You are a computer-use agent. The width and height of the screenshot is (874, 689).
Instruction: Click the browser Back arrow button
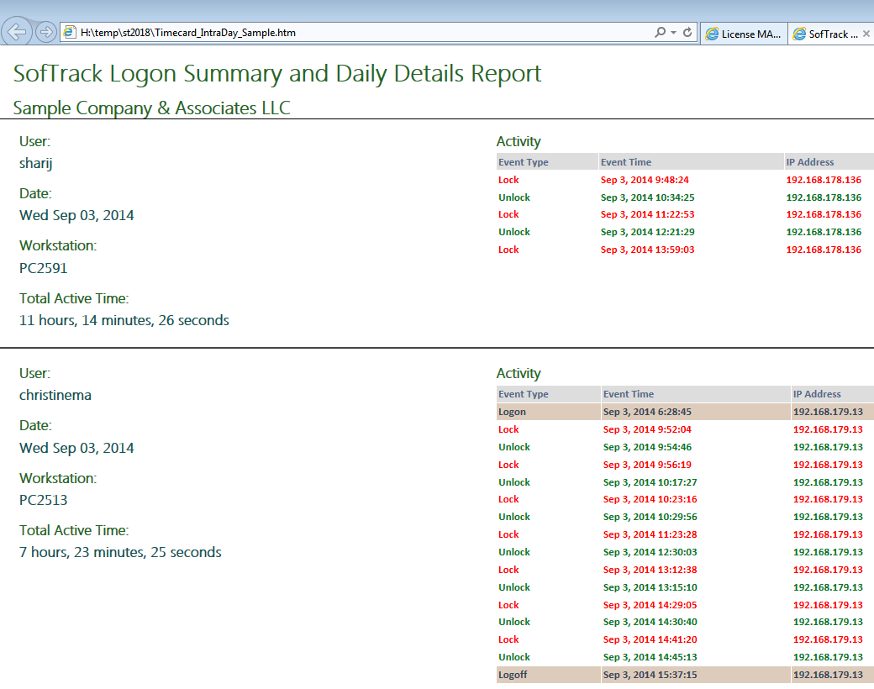(17, 32)
